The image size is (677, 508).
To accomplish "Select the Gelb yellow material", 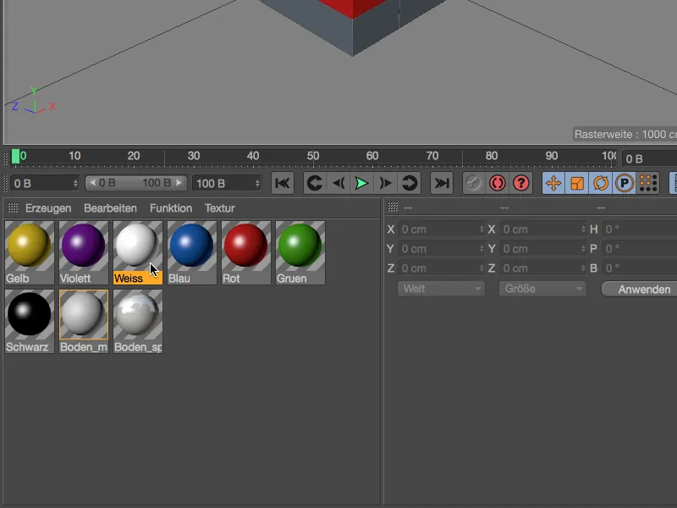I will point(30,252).
